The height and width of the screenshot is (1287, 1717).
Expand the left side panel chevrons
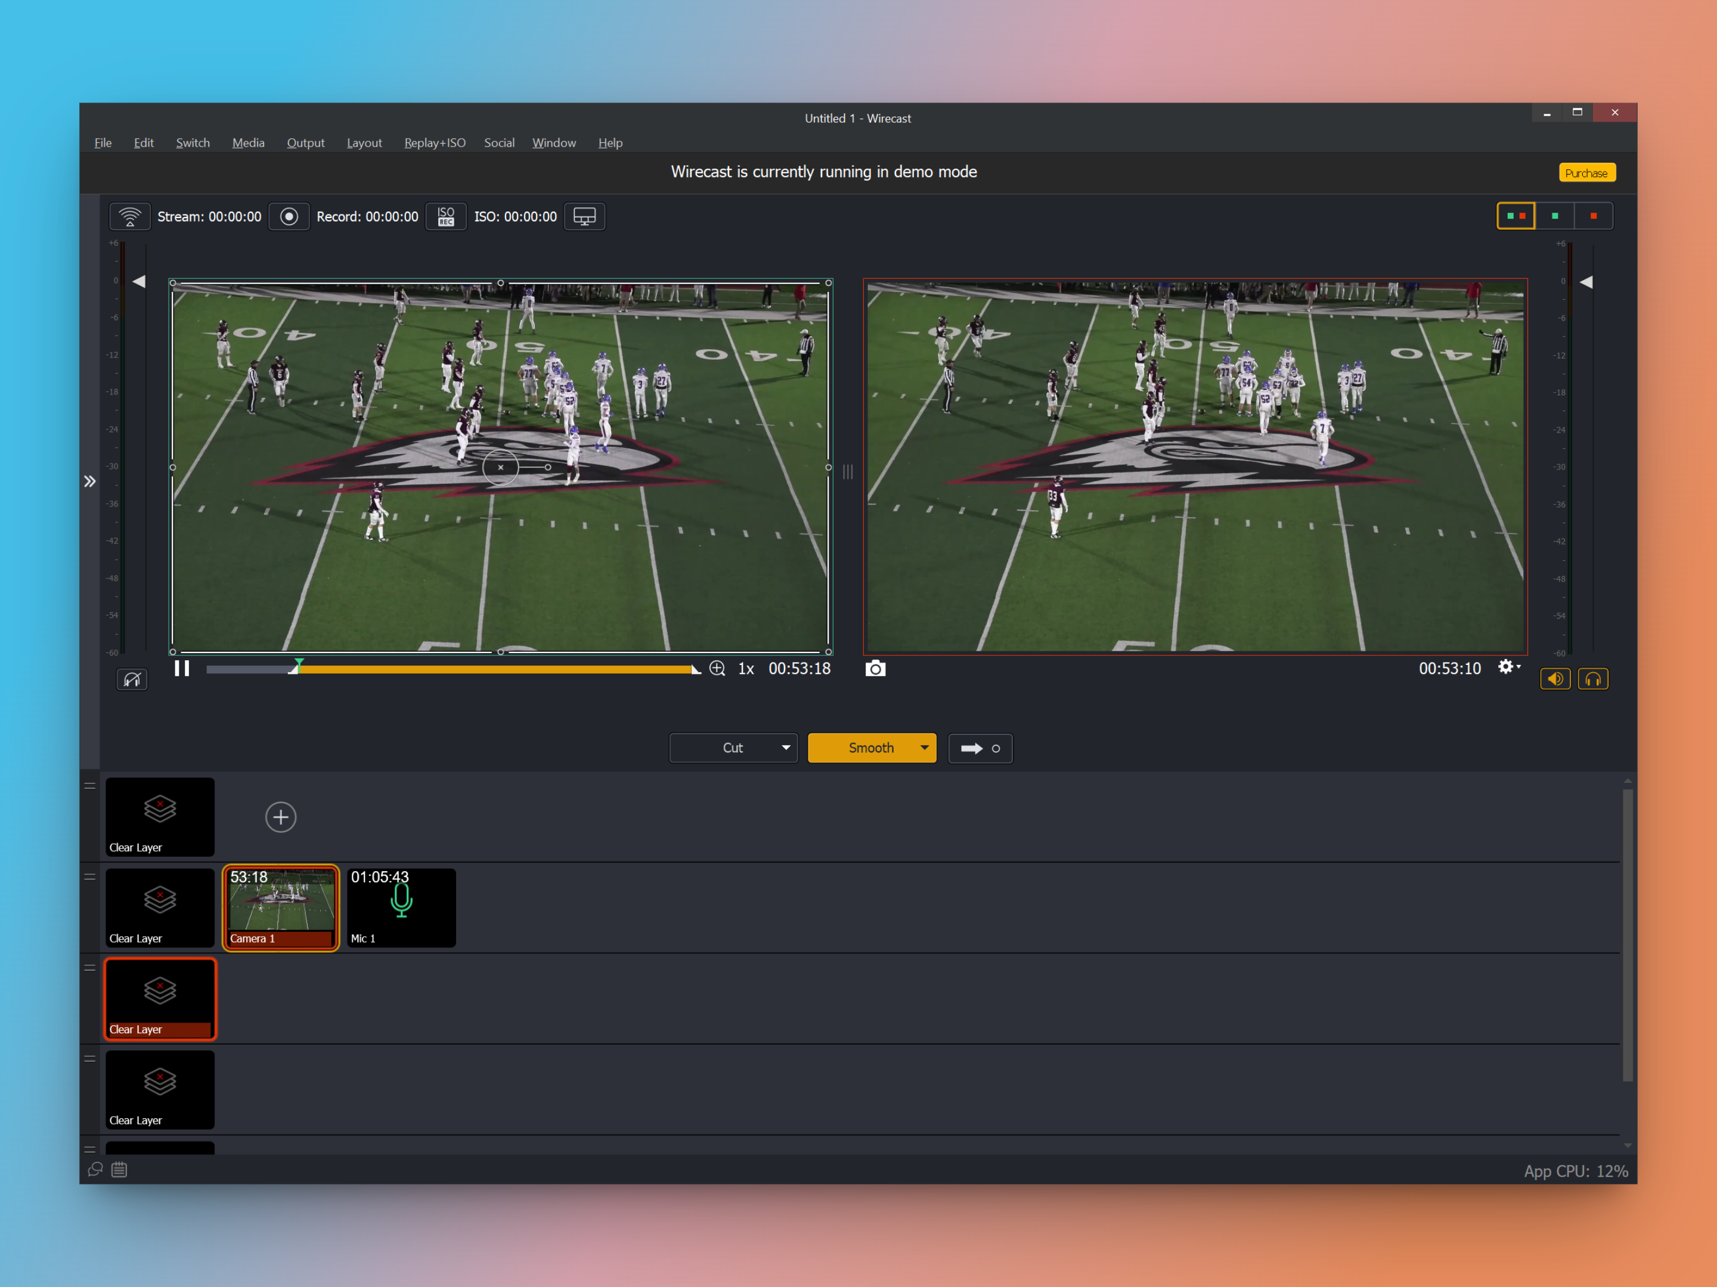90,482
